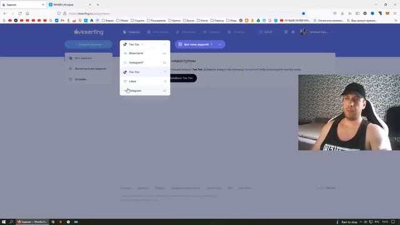Select the Задания browser tab

[23, 4]
